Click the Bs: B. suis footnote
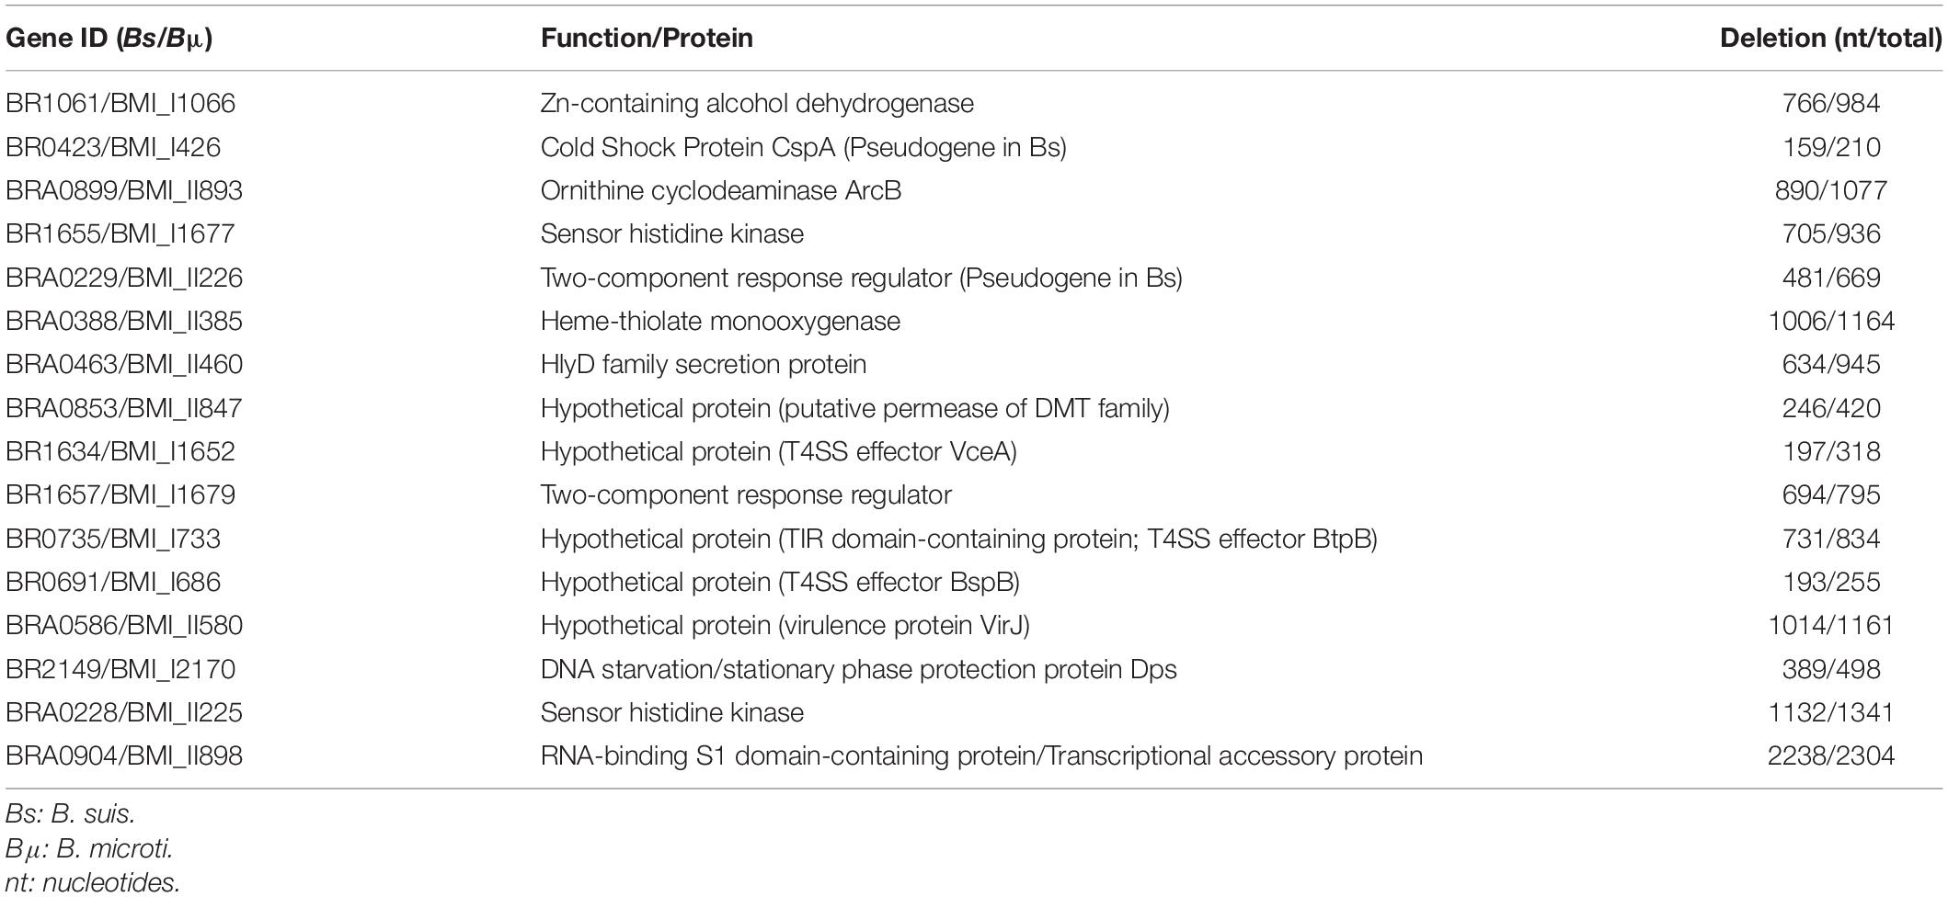Image resolution: width=1948 pixels, height=897 pixels. [x=70, y=814]
